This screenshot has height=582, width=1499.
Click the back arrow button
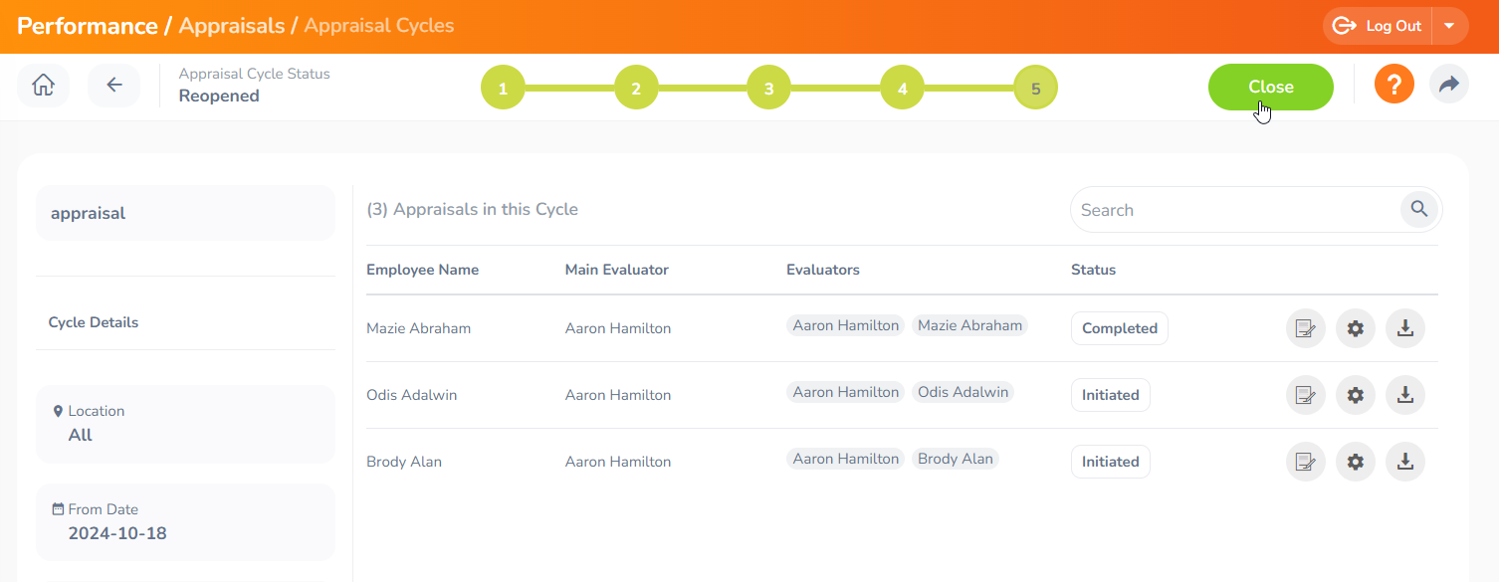pyautogui.click(x=114, y=86)
